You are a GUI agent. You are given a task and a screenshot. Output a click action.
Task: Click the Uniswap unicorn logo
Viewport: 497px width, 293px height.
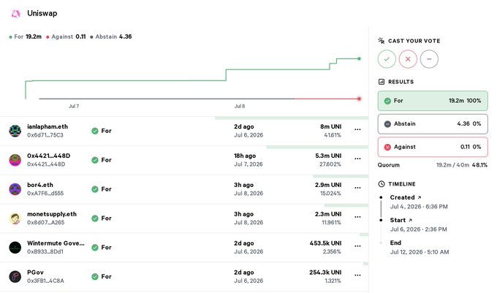tap(15, 14)
